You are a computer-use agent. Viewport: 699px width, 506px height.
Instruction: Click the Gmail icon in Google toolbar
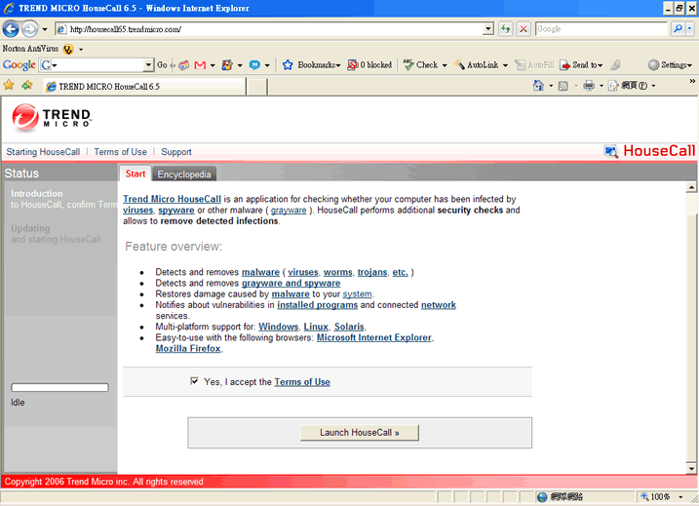tap(200, 65)
